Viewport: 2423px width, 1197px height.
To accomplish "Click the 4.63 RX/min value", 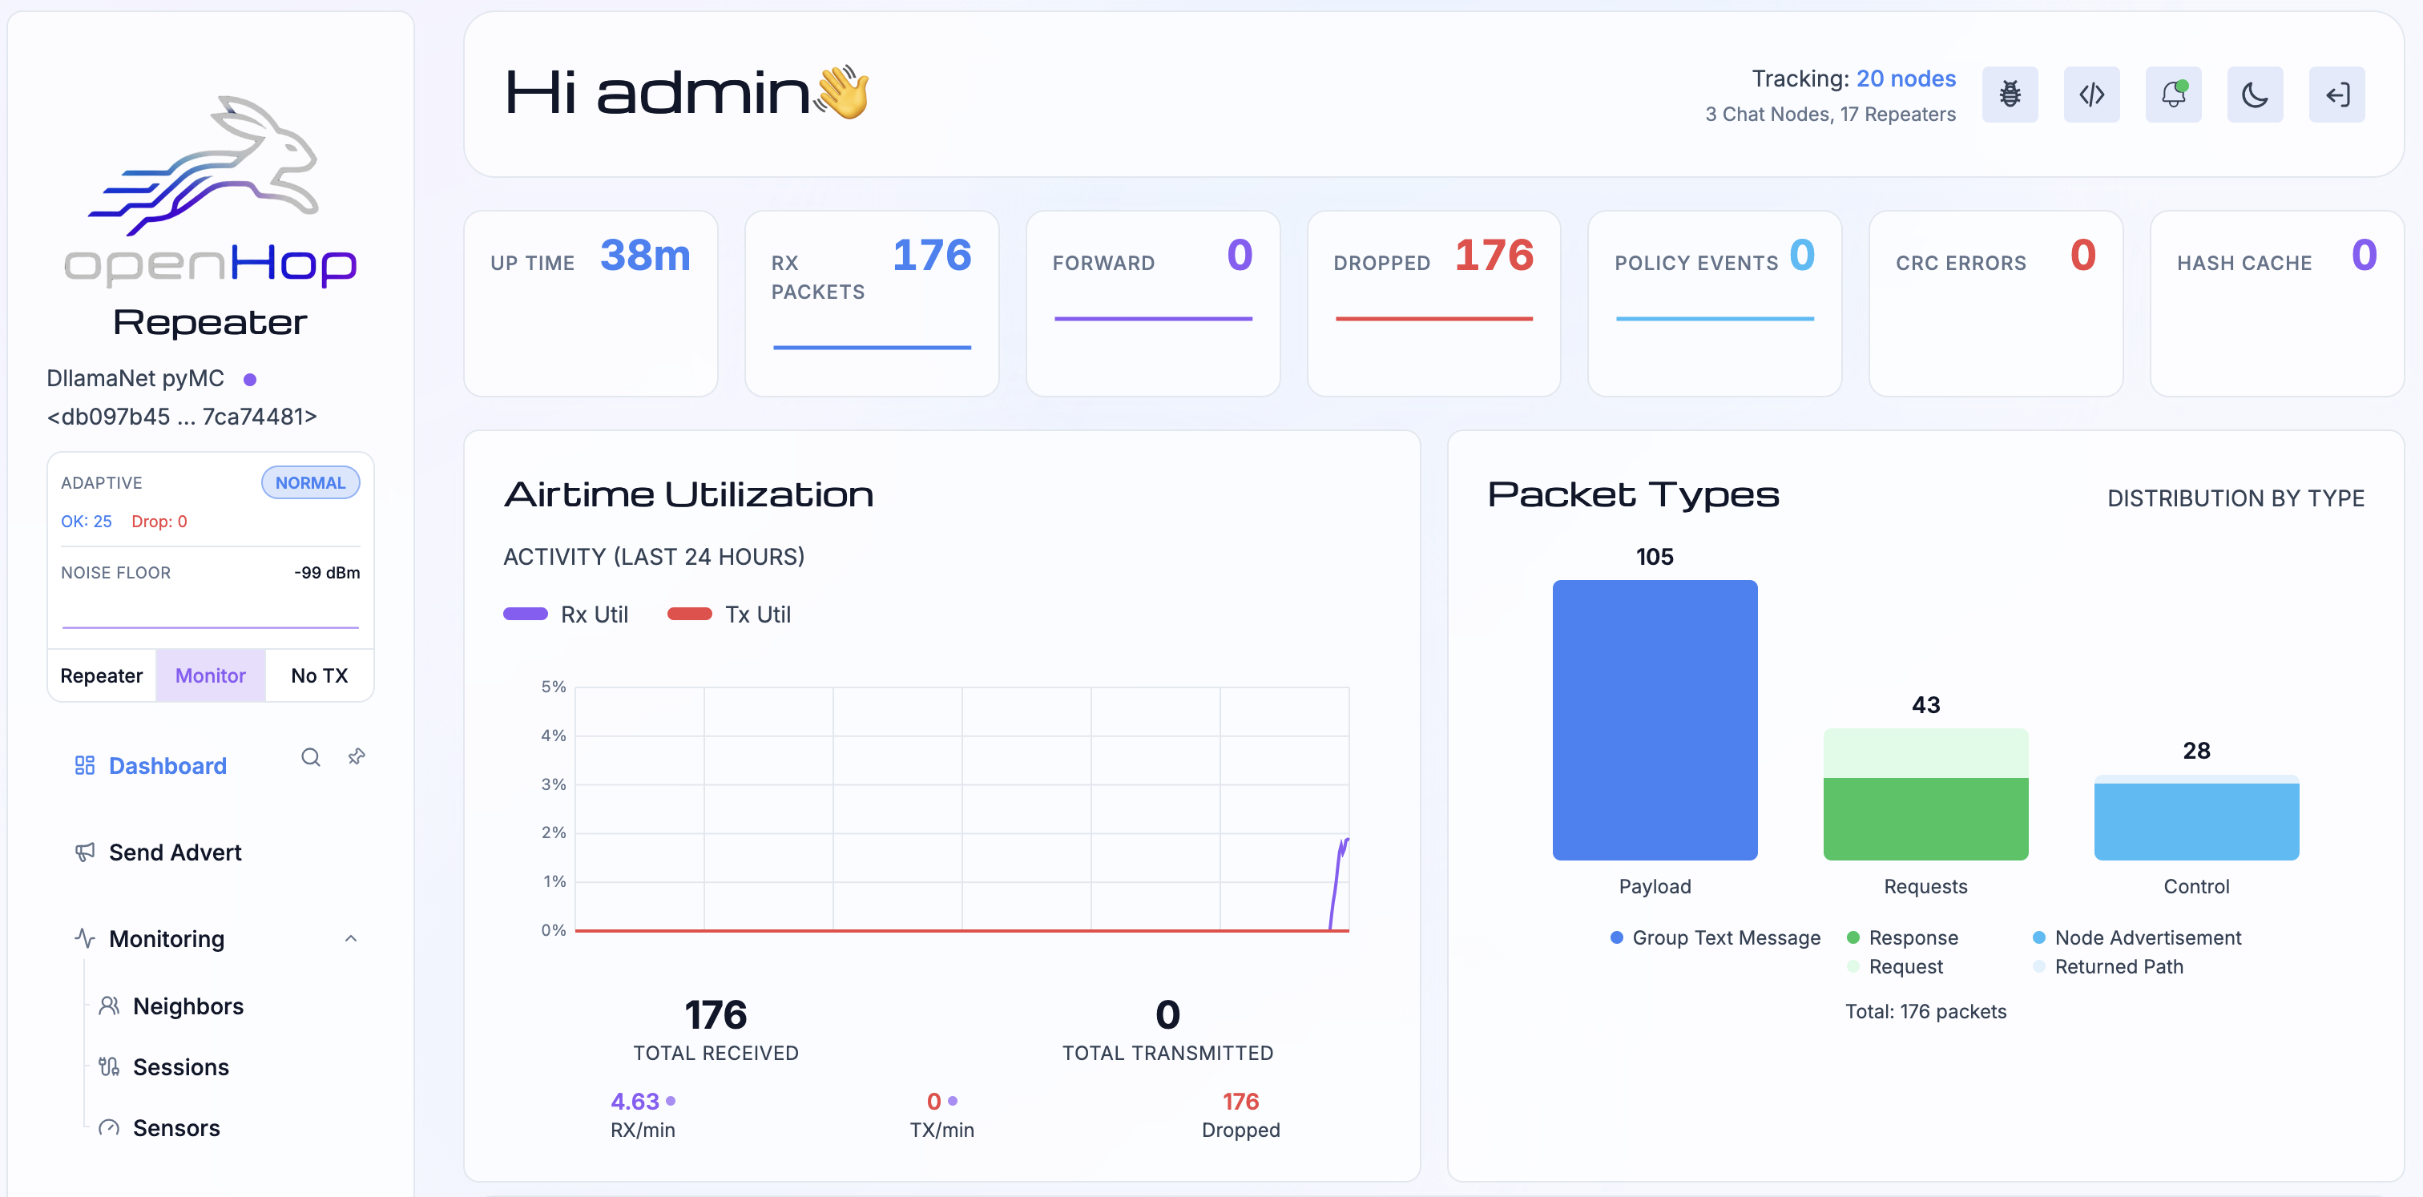I will [635, 1101].
